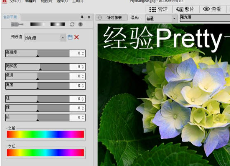230x166 pixels.
Task: Click the 色调 value stepper arrows
Action: pos(83,76)
